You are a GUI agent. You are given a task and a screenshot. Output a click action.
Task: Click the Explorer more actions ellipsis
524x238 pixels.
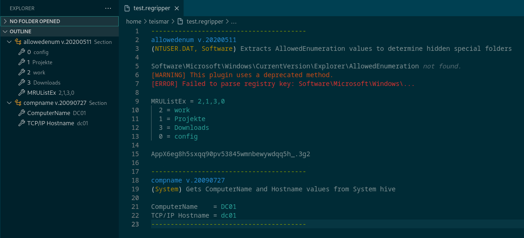(x=108, y=8)
